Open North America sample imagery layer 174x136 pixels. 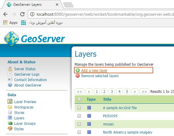(x=127, y=132)
